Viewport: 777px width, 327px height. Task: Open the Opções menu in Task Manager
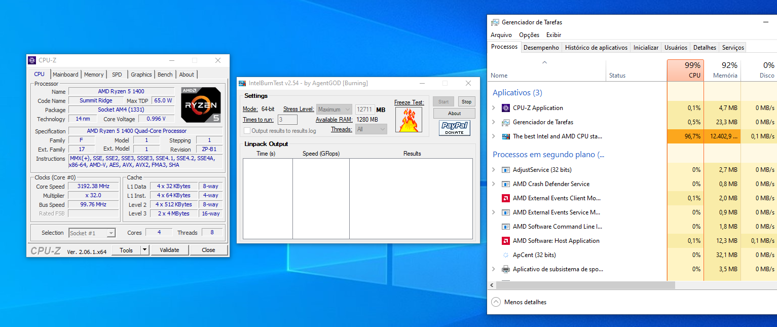[529, 35]
